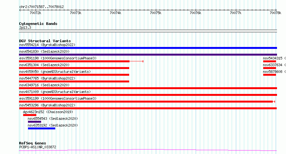Select the short purple nsv6554543 bar
This screenshot has height=154, width=286.
coord(34,122)
